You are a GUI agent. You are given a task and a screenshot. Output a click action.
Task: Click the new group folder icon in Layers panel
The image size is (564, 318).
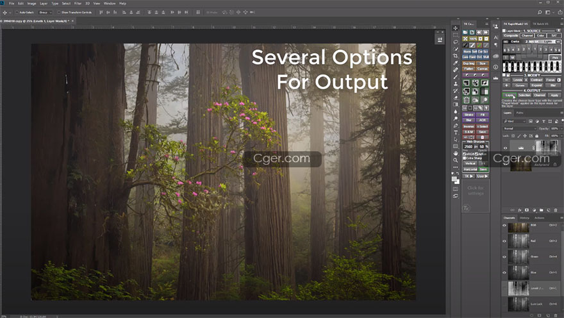tap(541, 210)
